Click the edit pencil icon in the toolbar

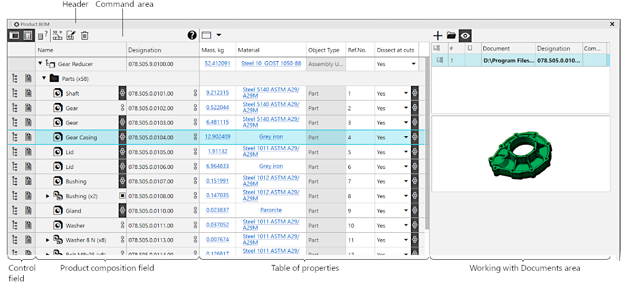coord(71,35)
